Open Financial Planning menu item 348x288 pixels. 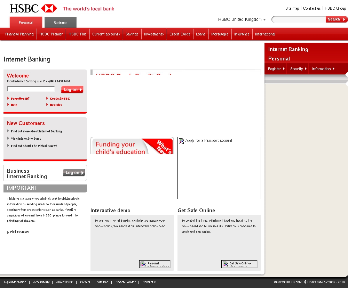pos(19,34)
